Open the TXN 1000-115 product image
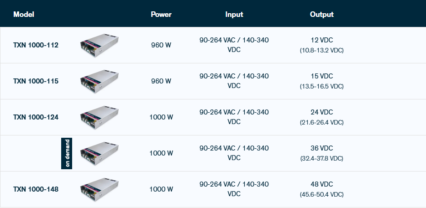Viewport: 426px width, 208px height. tap(100, 81)
